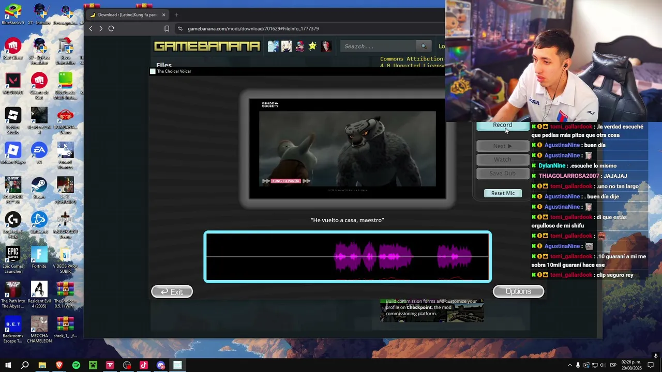Open the Cliente de Riot desktop shortcut
The width and height of the screenshot is (662, 372).
[x=39, y=86]
